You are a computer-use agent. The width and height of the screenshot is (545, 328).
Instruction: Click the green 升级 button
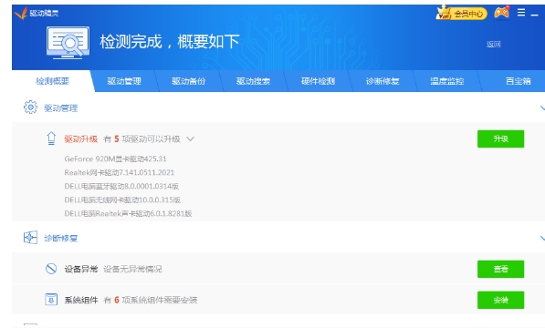[500, 138]
